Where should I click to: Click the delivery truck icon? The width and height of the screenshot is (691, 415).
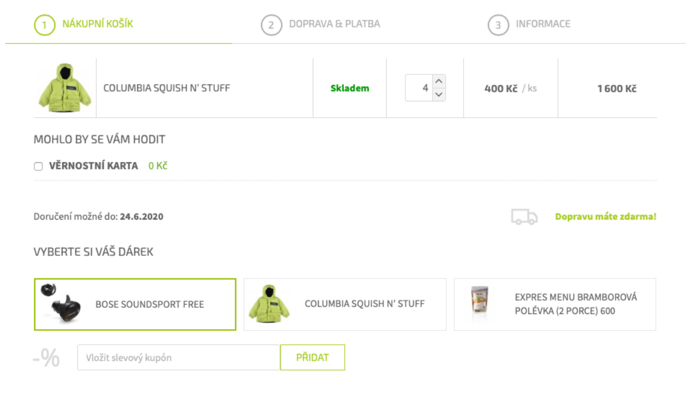[x=524, y=217]
